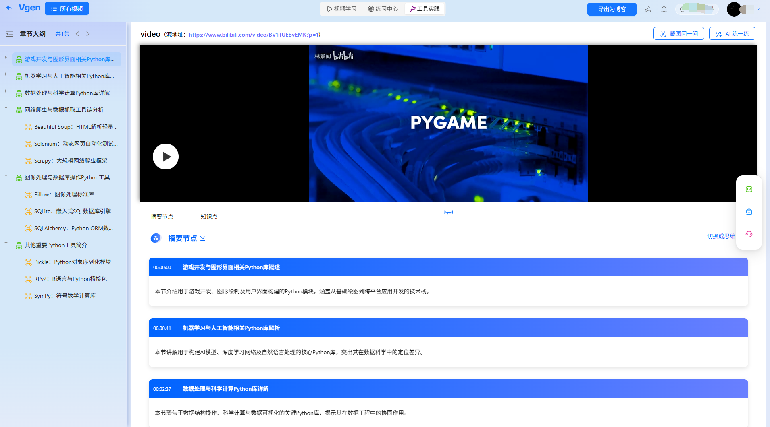
Task: Click the Vgen logo
Action: [29, 8]
